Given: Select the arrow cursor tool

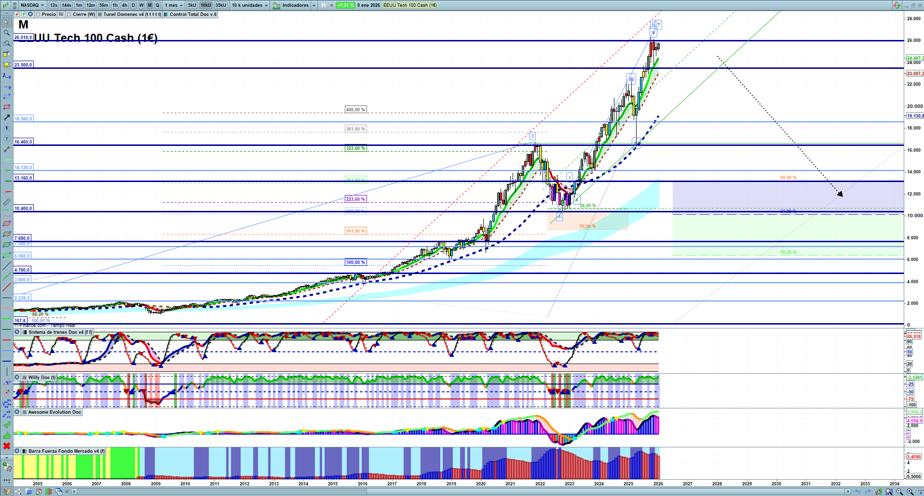Looking at the screenshot, I should [x=7, y=22].
